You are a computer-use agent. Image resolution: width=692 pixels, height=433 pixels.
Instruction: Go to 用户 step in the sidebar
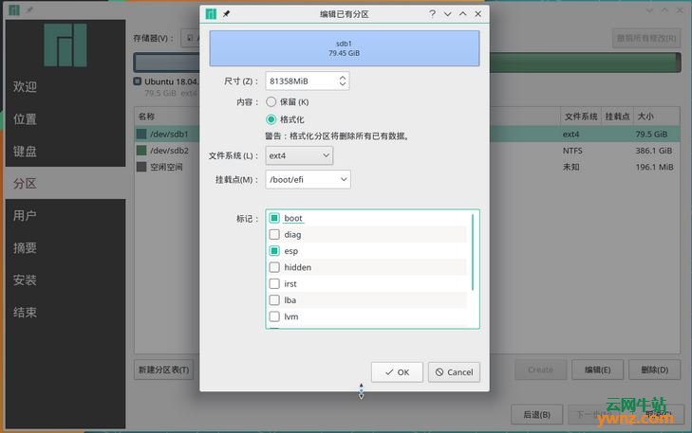[x=25, y=215]
